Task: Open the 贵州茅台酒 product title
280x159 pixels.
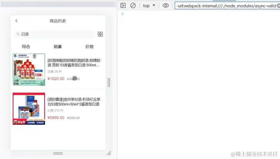Action: click(74, 102)
